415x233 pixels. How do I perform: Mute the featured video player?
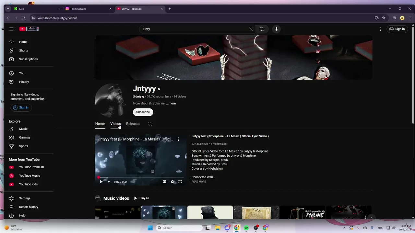point(109,182)
